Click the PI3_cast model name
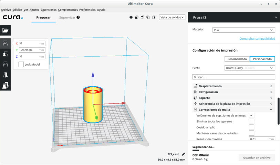This screenshot has height=165, width=280. pos(173,154)
